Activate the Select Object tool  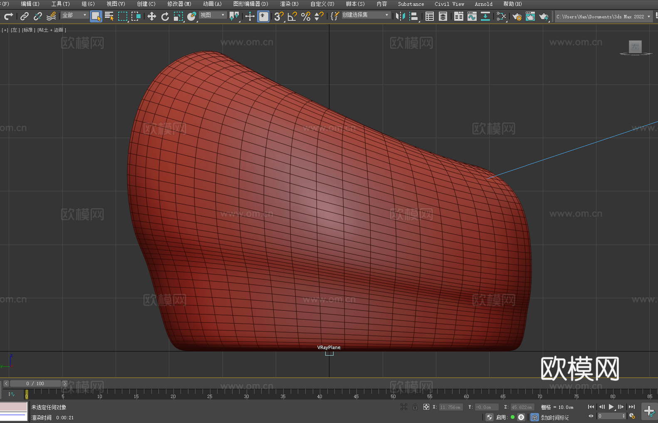click(96, 16)
